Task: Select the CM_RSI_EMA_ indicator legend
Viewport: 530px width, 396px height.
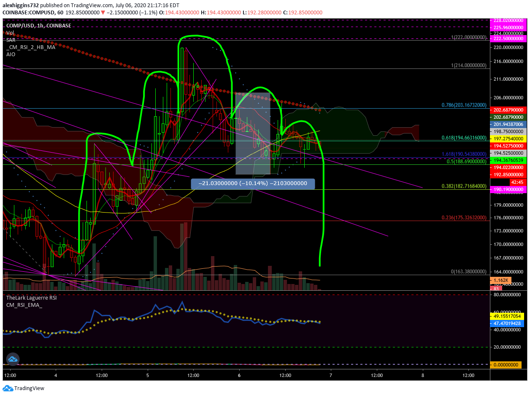Action: click(24, 305)
